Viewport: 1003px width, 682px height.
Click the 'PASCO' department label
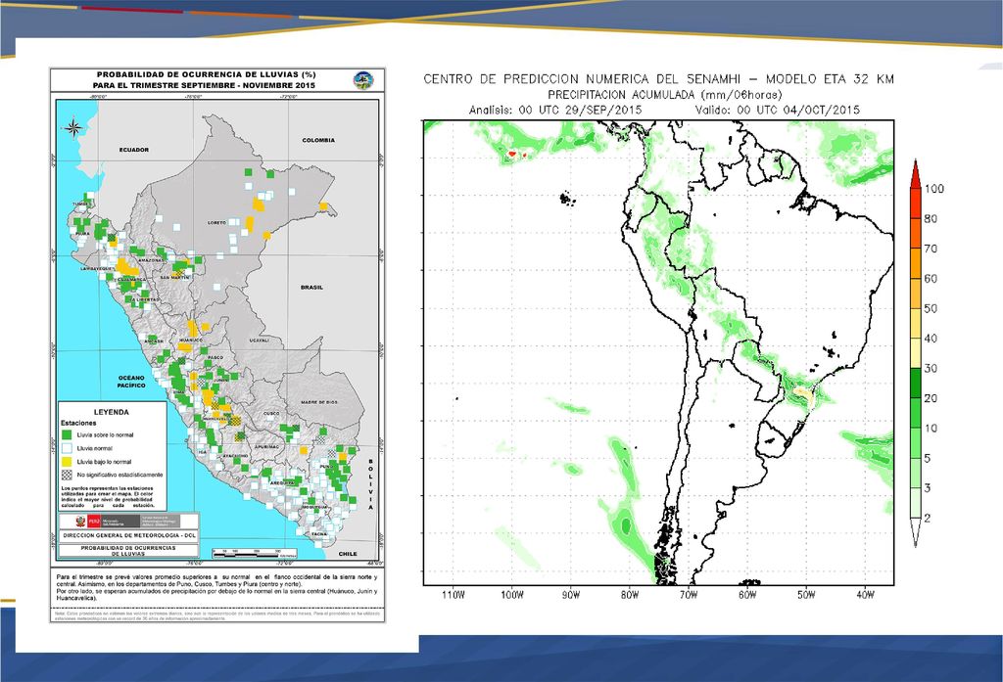tap(215, 358)
